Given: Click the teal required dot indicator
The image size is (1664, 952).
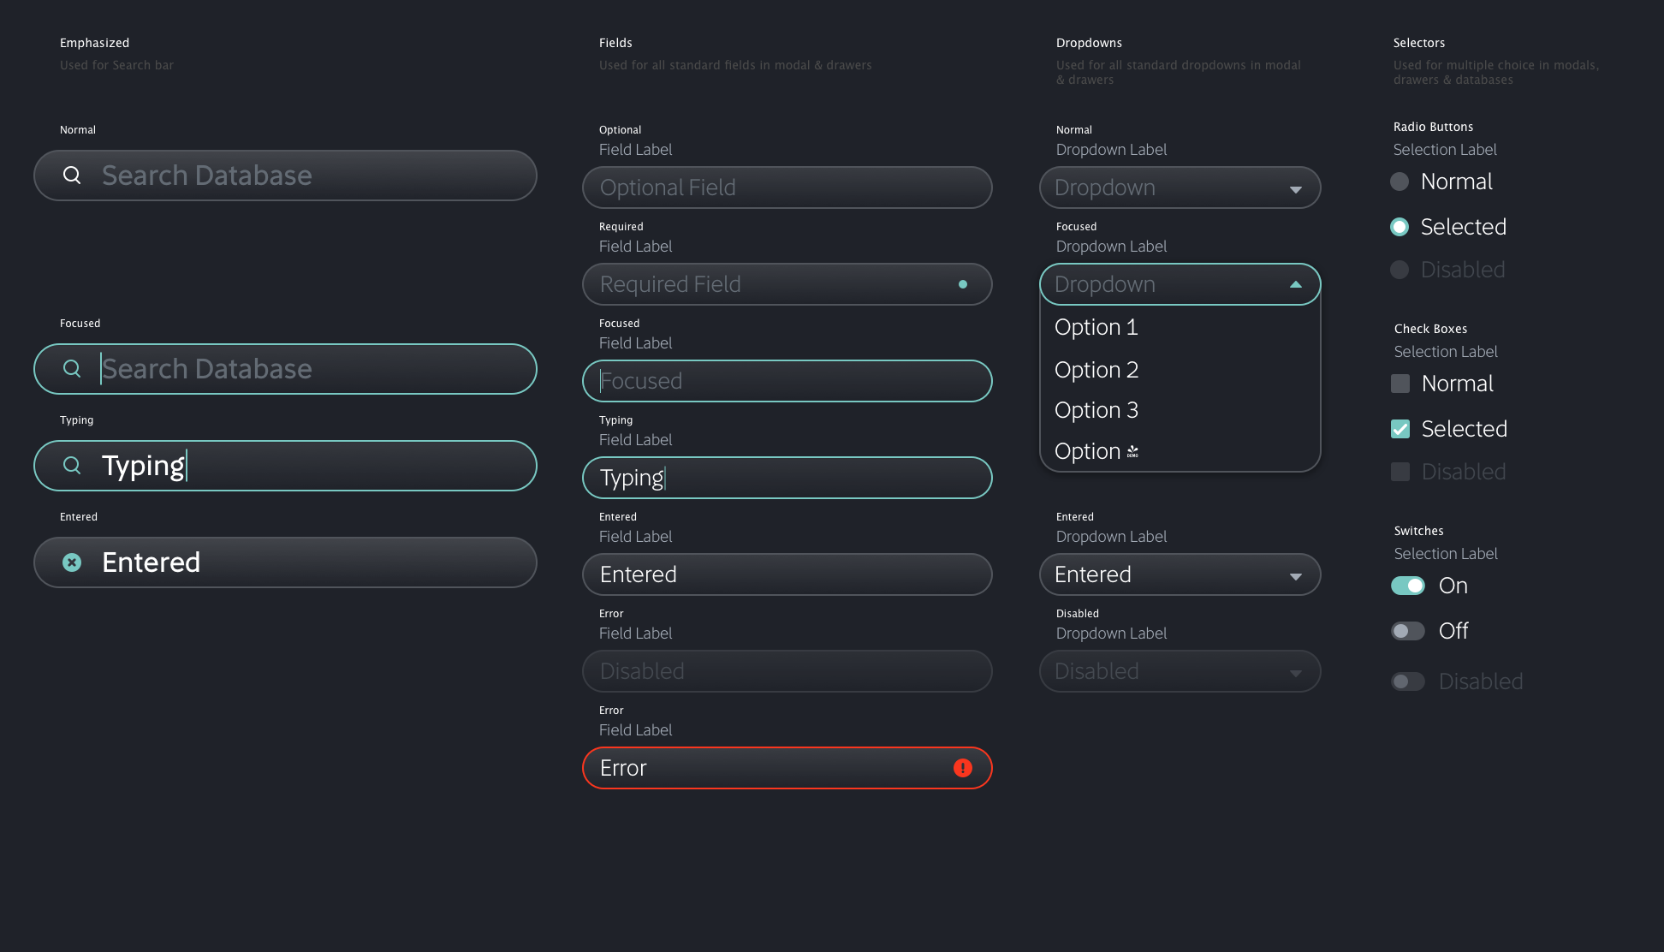Looking at the screenshot, I should tap(963, 284).
